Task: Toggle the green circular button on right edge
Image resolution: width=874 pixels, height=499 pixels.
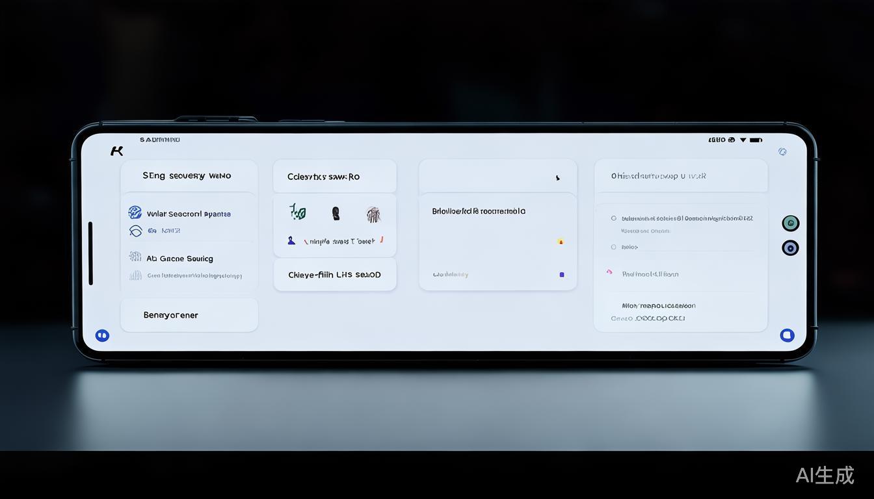Action: tap(790, 224)
